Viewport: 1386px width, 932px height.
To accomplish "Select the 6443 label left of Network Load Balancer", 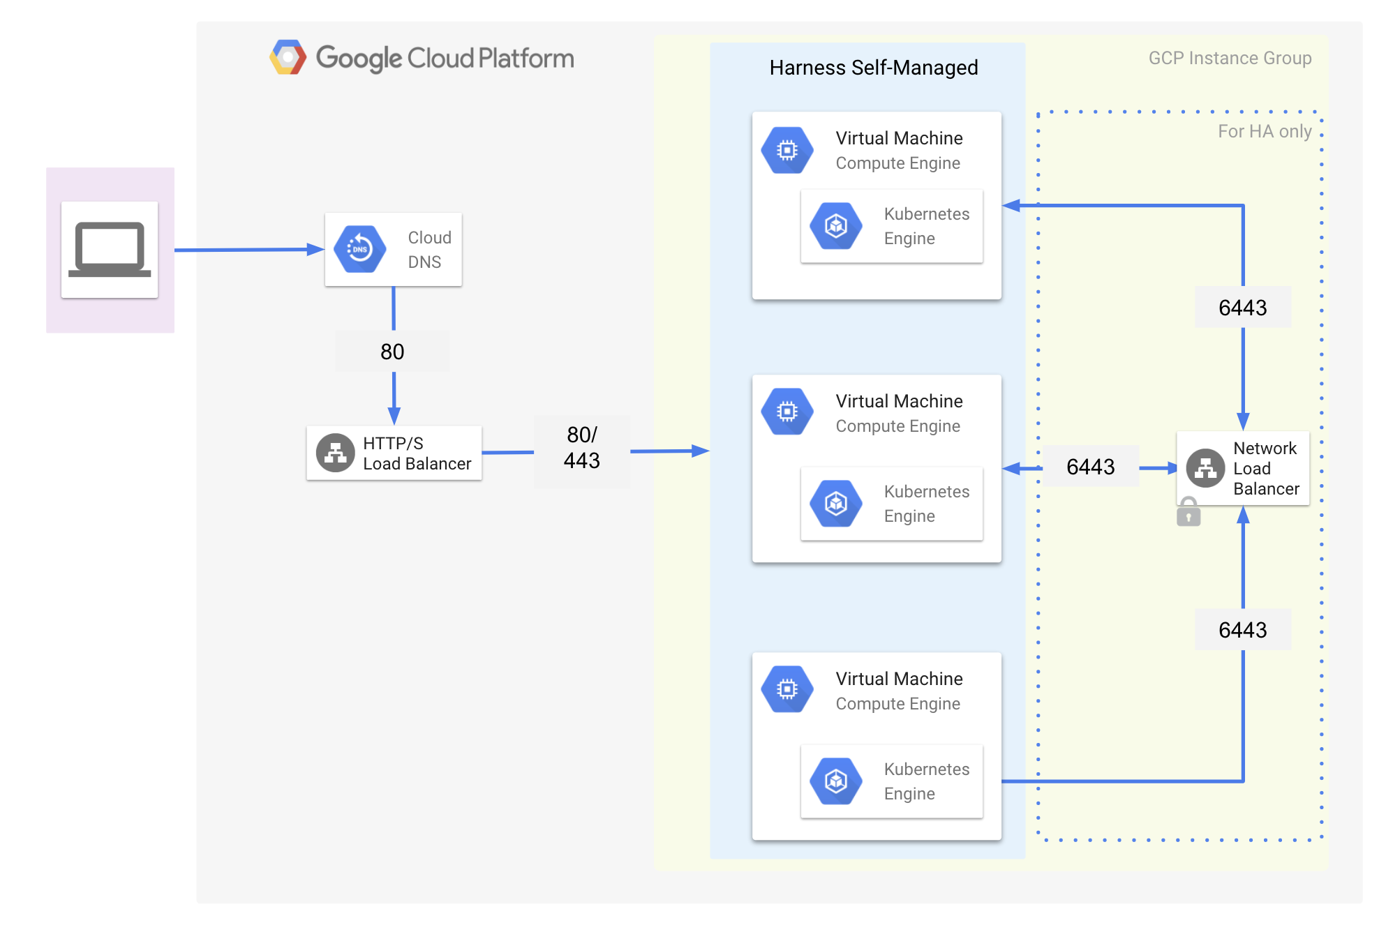I will tap(1091, 467).
